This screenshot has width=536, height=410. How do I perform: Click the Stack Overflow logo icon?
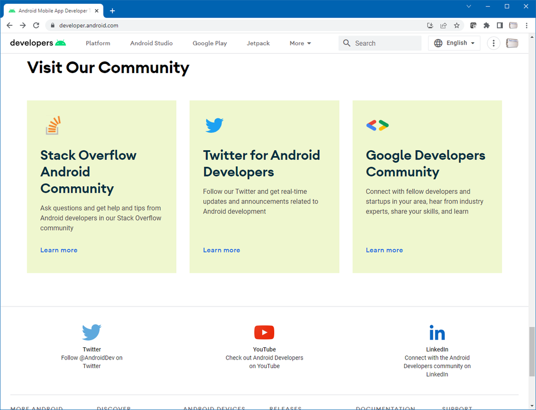53,126
